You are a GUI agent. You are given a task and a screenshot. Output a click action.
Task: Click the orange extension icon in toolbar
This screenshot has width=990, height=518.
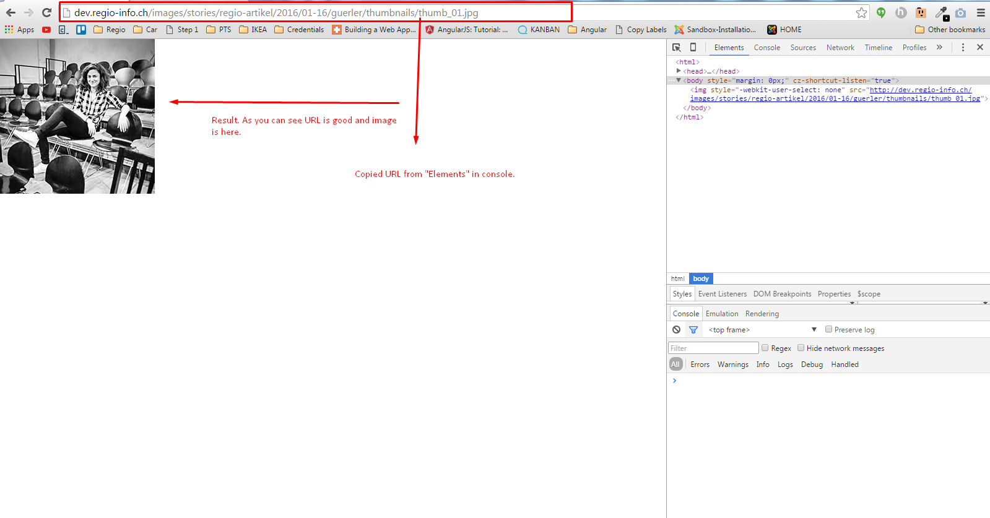tap(921, 12)
